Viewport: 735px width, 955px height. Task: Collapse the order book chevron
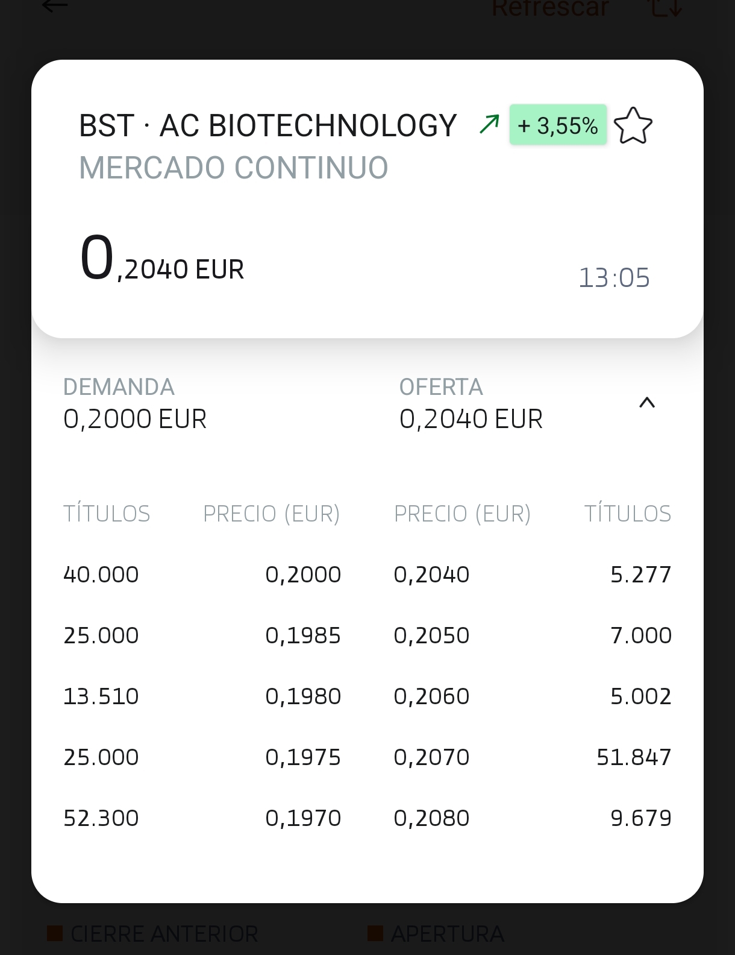[646, 403]
